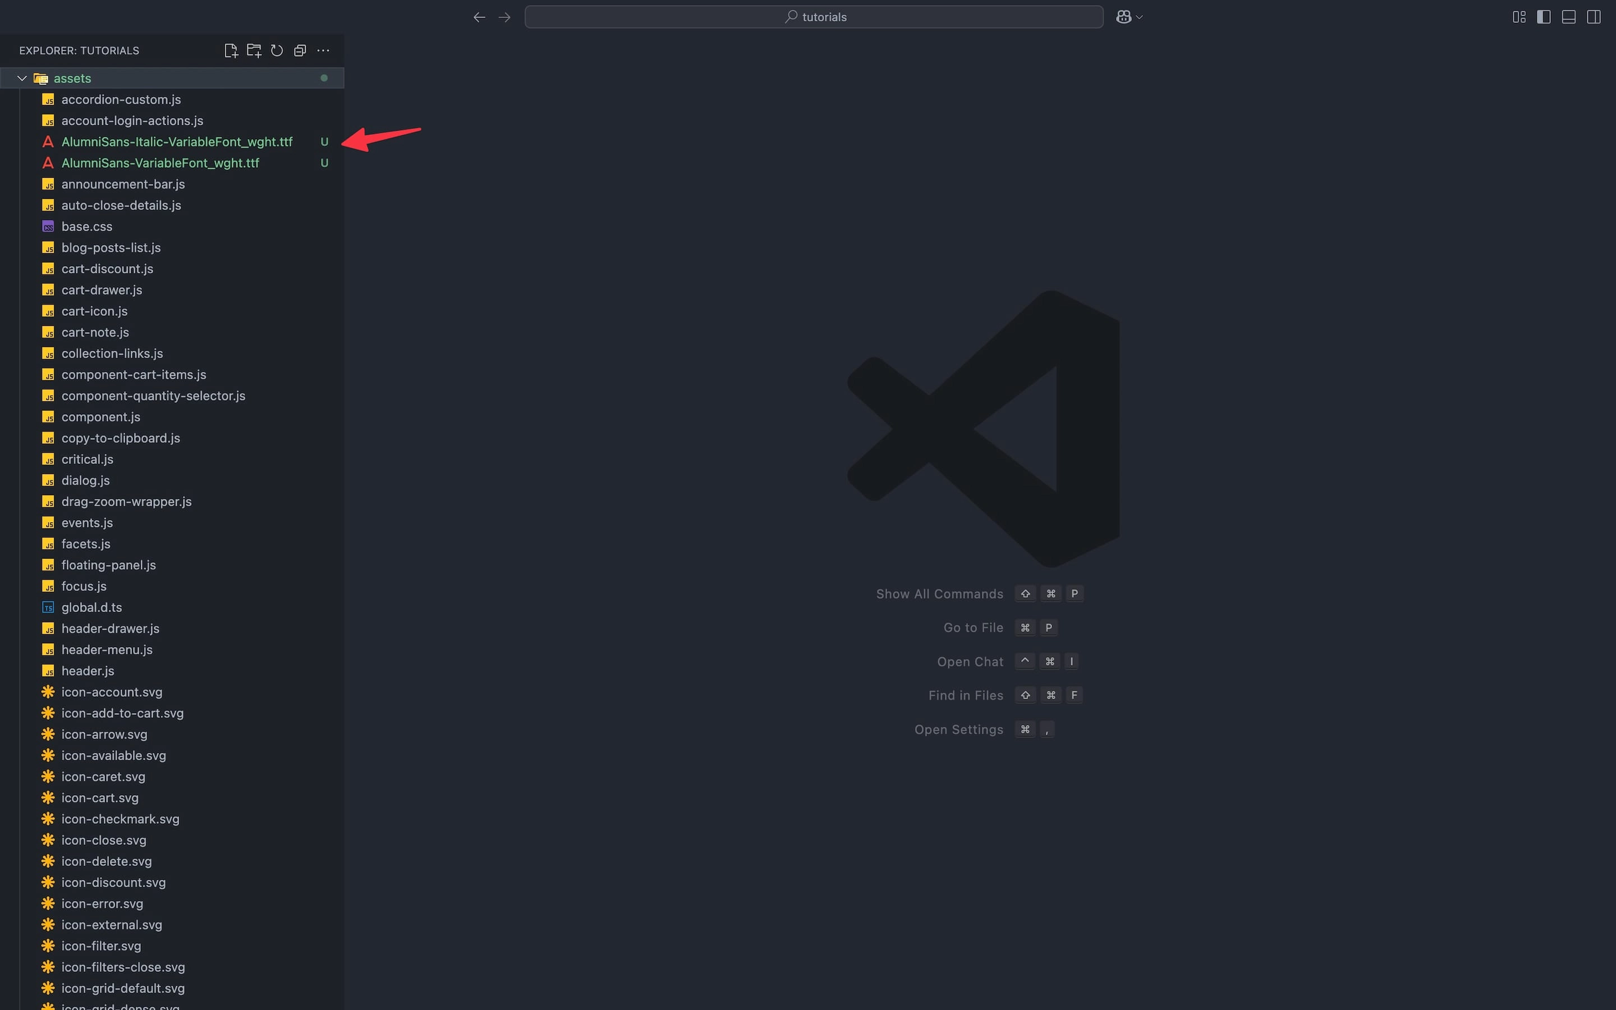Open the Customize Layout icon
Image resolution: width=1616 pixels, height=1010 pixels.
[x=1519, y=17]
